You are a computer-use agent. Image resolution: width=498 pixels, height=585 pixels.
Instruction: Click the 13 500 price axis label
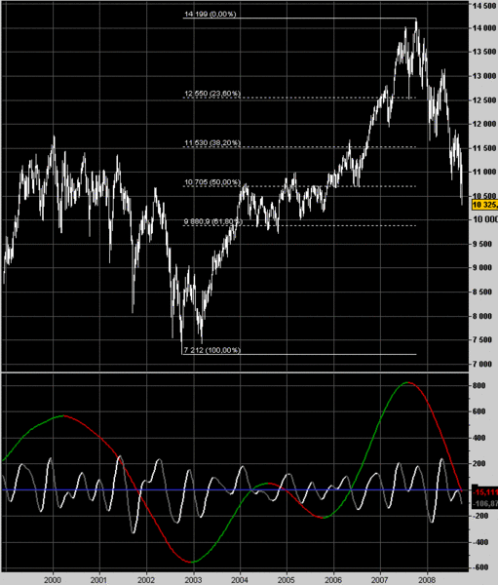tap(485, 52)
